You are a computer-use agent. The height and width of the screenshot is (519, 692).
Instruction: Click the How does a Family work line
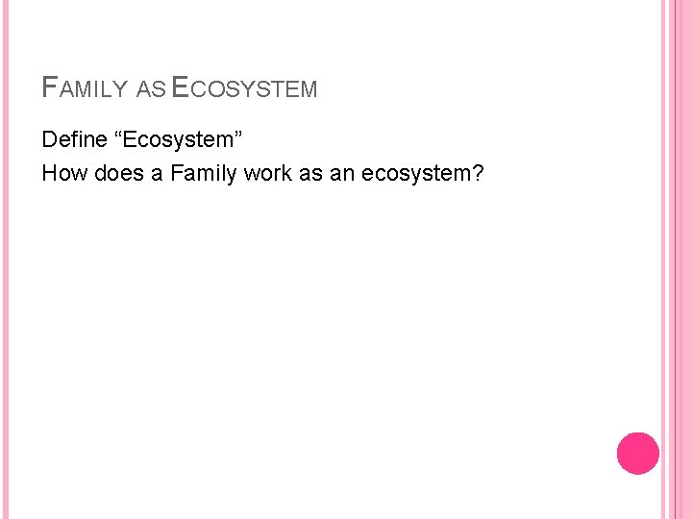tap(263, 173)
